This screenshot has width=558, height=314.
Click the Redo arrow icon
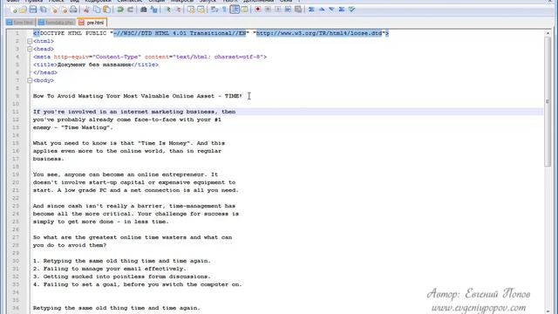tap(130, 10)
